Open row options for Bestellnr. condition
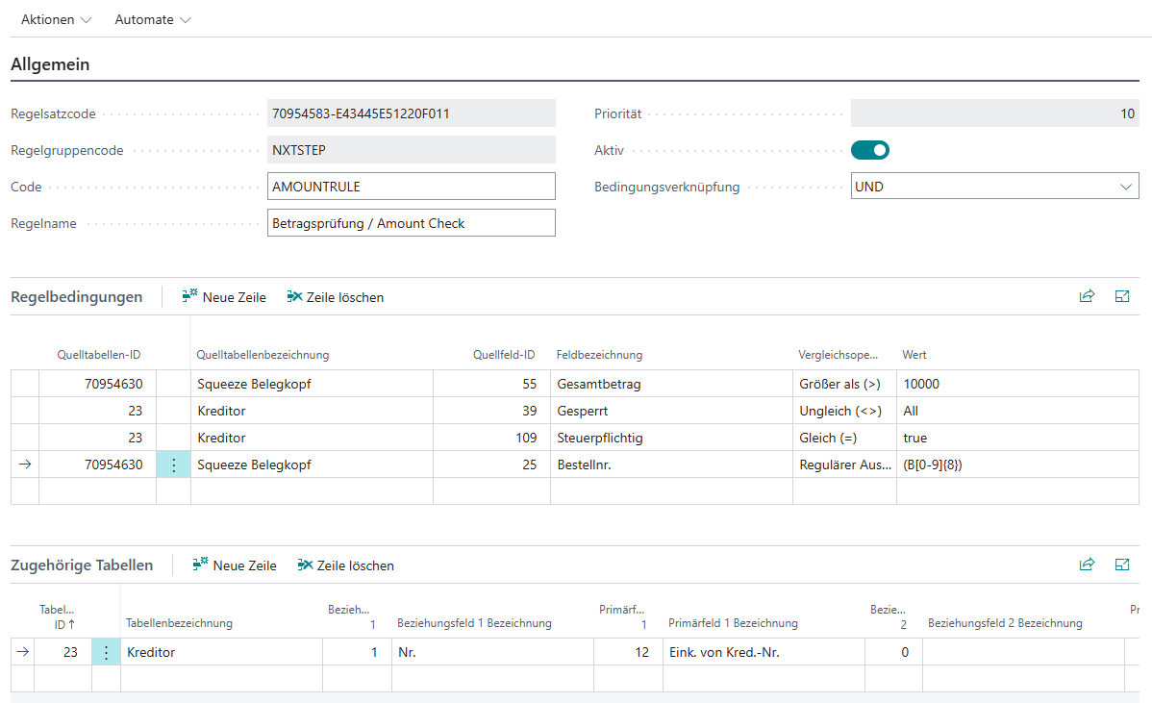 (x=173, y=464)
